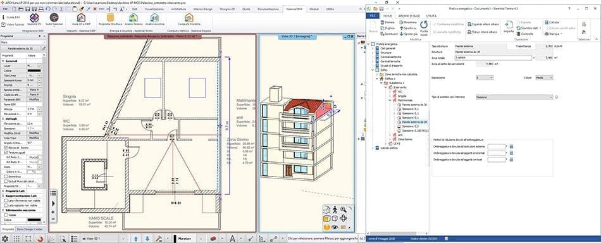The height and width of the screenshot is (243, 601).
Task: Collapse the Edificio 1 tree node
Action: (377, 78)
